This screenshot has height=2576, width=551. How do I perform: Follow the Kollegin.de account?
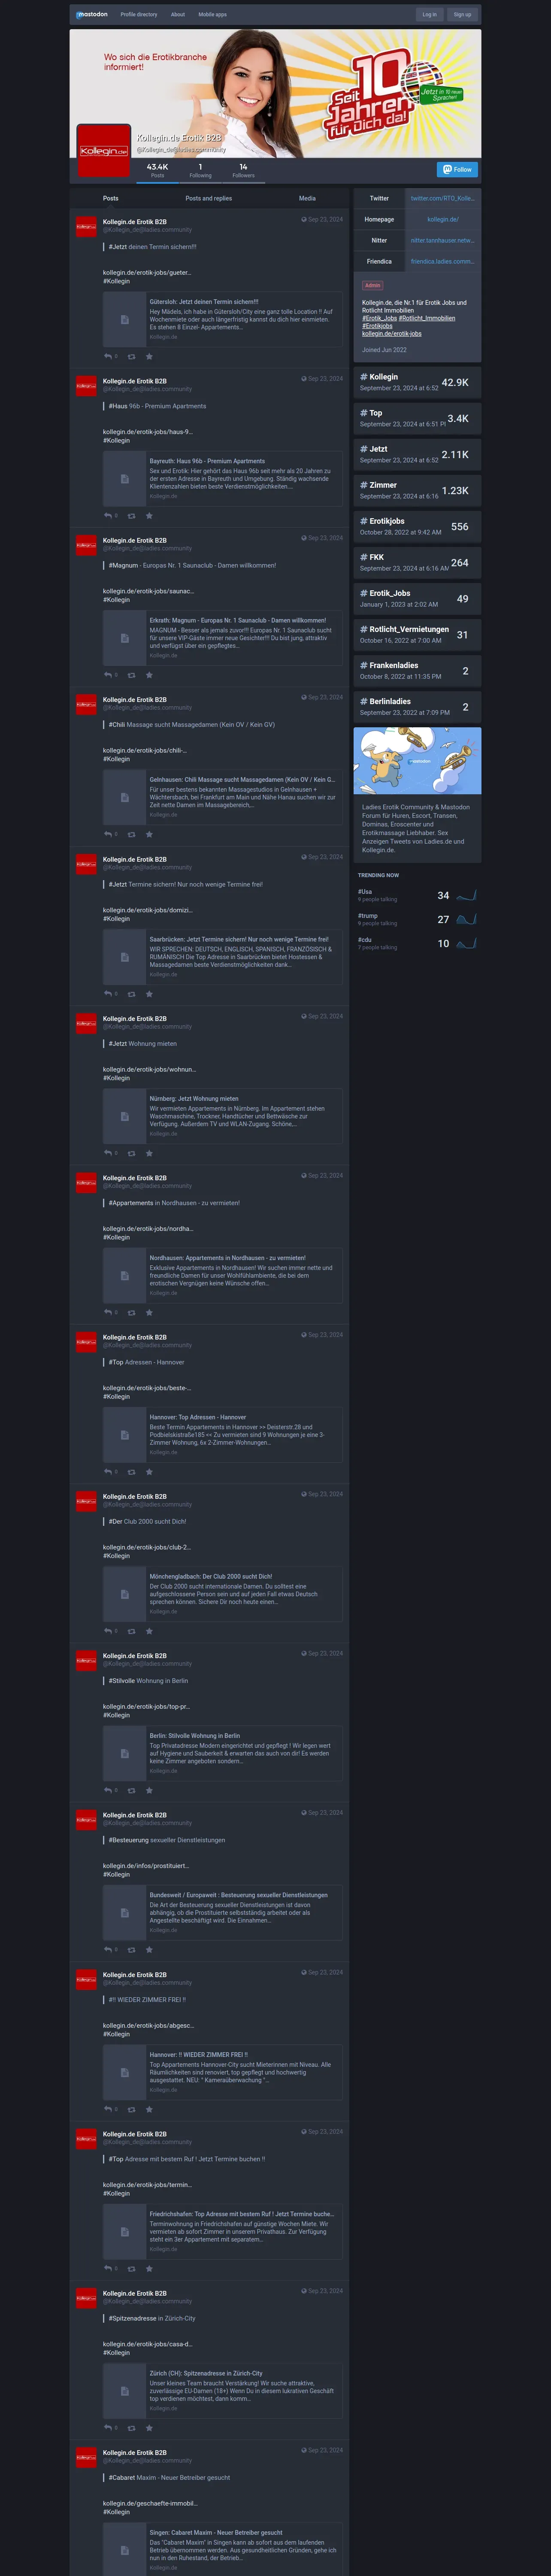coord(457,169)
